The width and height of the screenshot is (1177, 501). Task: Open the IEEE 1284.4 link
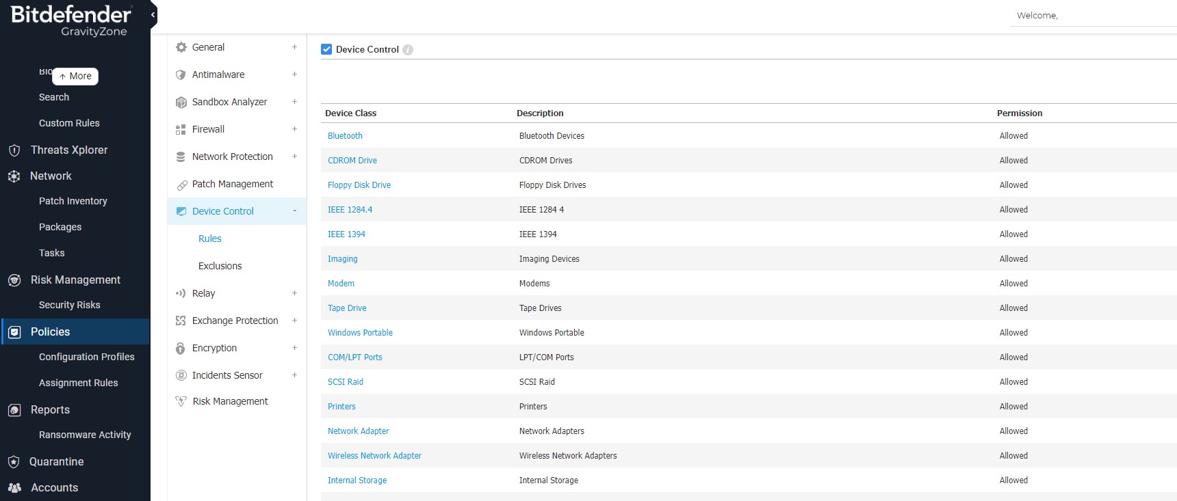350,210
